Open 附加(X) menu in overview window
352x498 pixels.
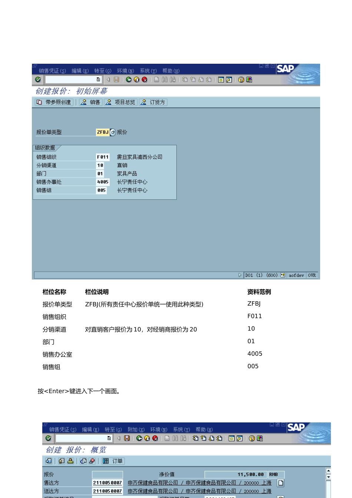tap(136, 429)
